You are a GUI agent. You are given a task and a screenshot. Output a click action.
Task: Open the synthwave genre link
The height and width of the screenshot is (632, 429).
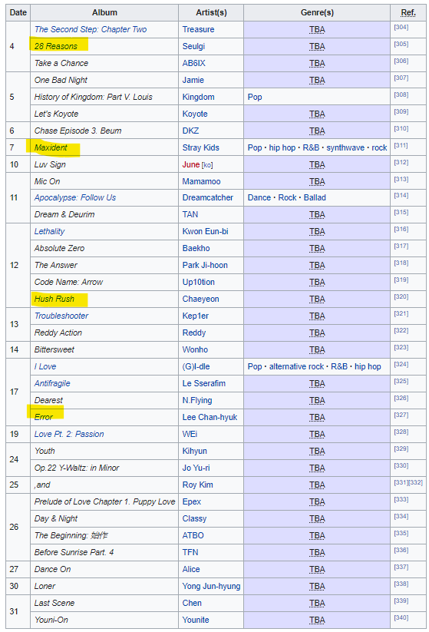point(345,147)
